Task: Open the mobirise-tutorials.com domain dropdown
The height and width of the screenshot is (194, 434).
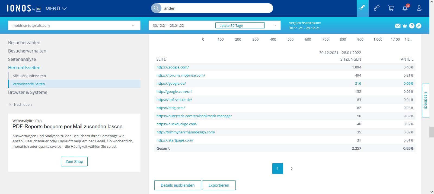Action: [x=74, y=25]
